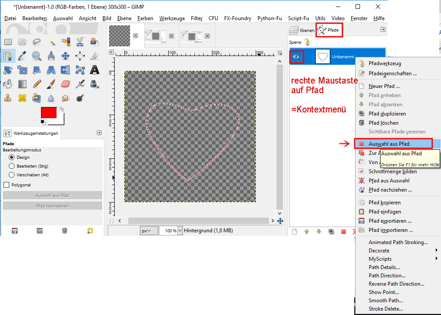Toggle visibility eye of path Unbenannt
Image resolution: width=441 pixels, height=315 pixels.
296,56
